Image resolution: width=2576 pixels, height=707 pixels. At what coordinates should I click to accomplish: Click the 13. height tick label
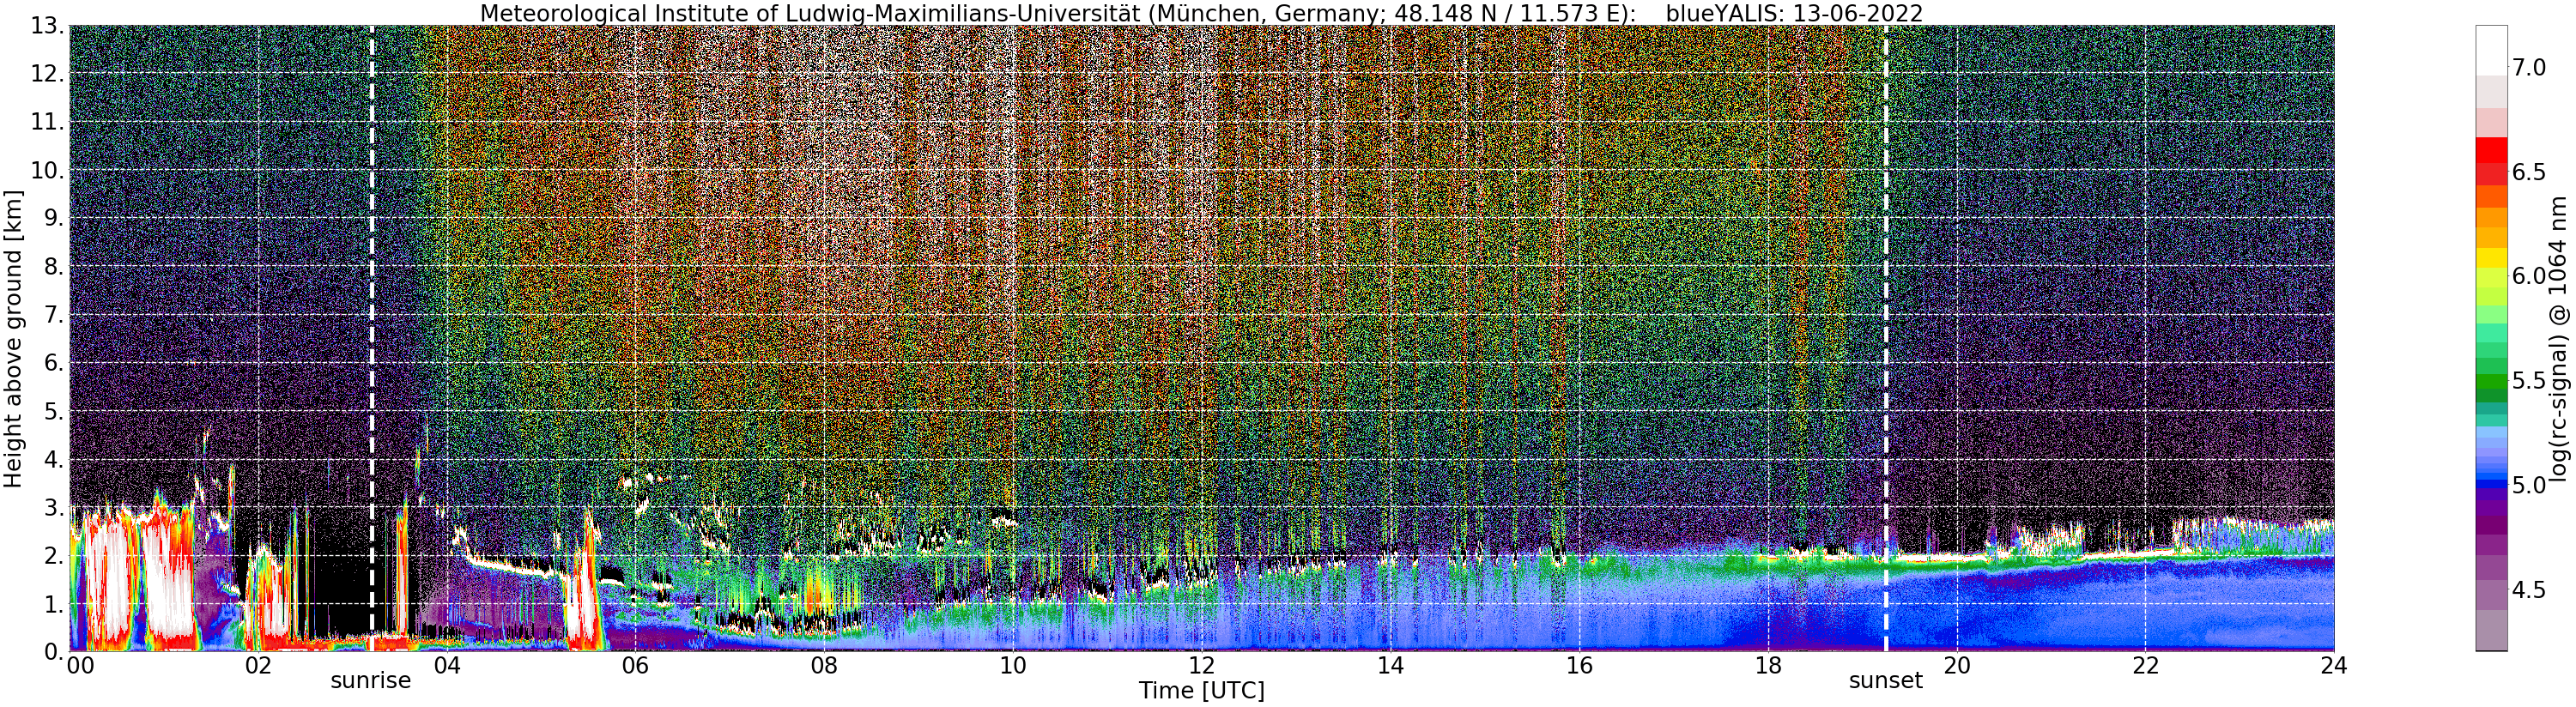[x=48, y=26]
